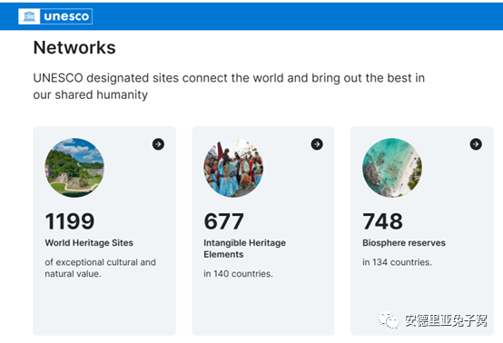This screenshot has width=503, height=343.
Task: Select 'of exceptional cultural and natural value.' text
Action: coord(100,268)
